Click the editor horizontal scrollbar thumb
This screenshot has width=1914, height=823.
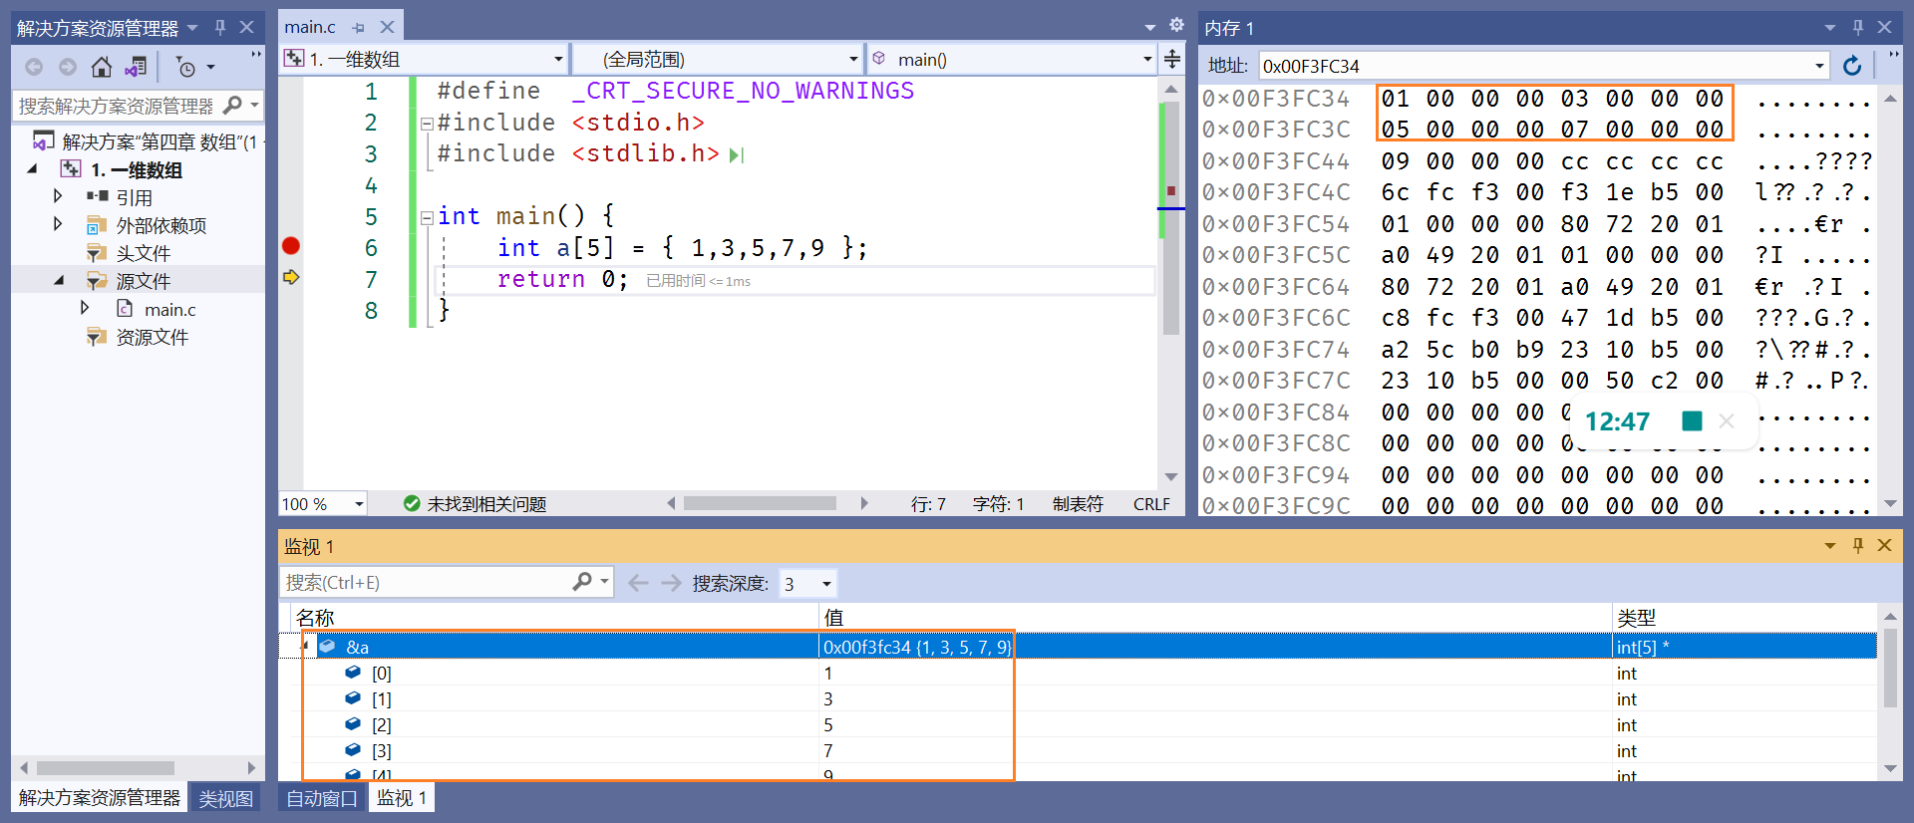coord(760,503)
